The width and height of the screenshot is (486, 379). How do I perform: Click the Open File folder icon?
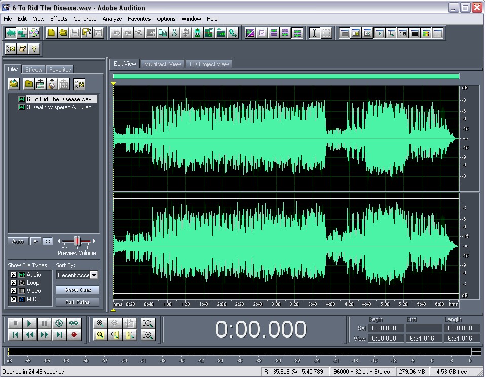63,33
